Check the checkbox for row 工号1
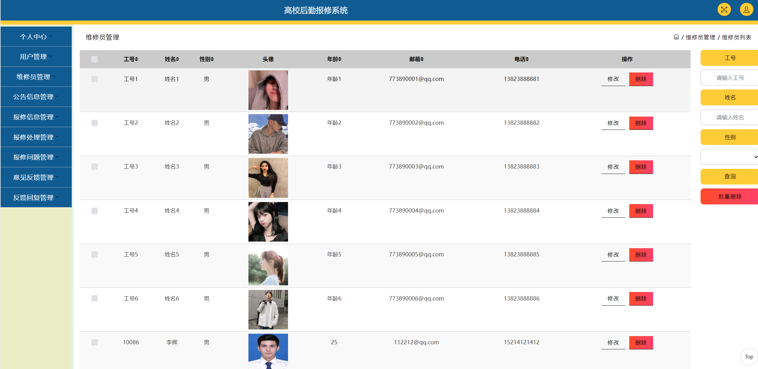 [95, 79]
